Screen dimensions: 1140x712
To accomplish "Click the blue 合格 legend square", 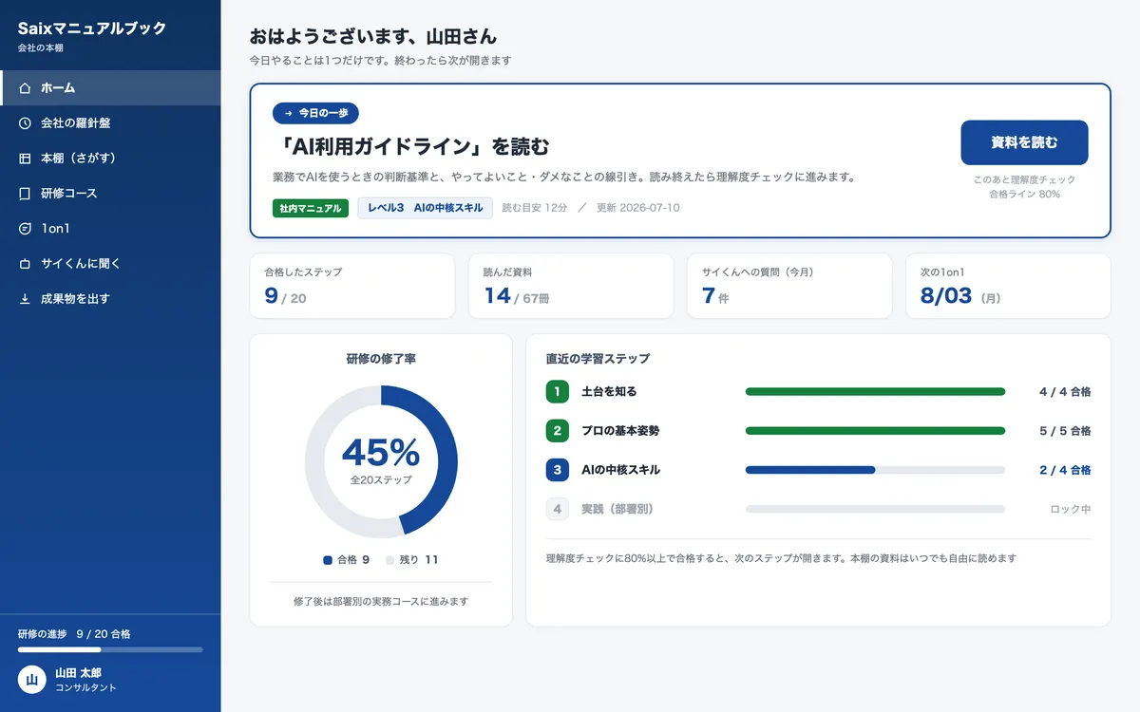I will coord(328,560).
